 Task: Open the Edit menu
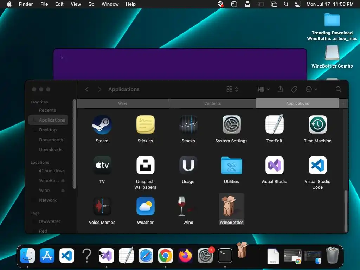pos(59,4)
